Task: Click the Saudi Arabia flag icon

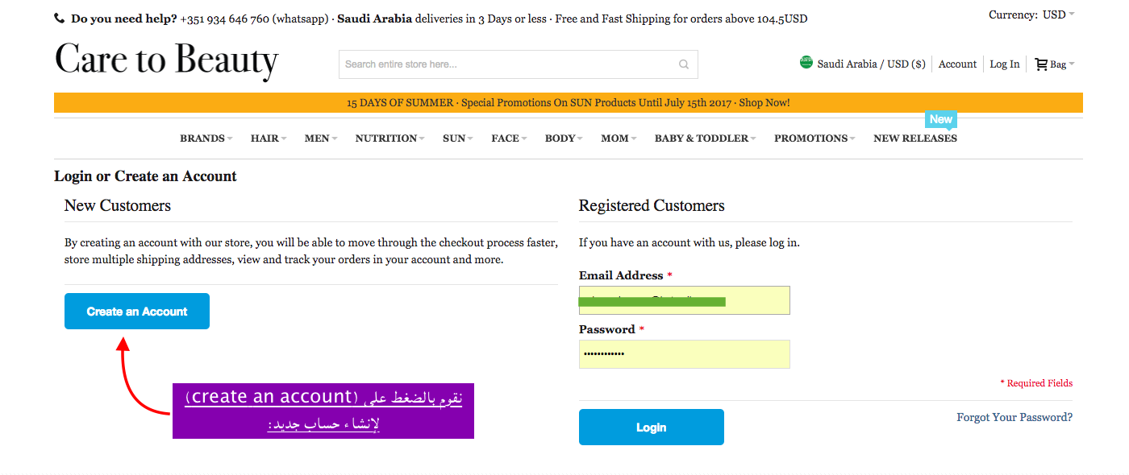Action: click(x=805, y=62)
